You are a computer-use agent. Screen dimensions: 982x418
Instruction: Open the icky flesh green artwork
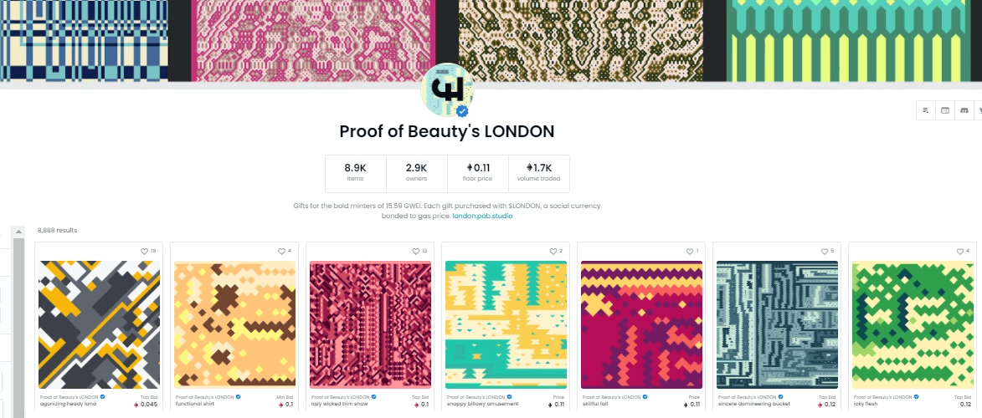pyautogui.click(x=912, y=324)
